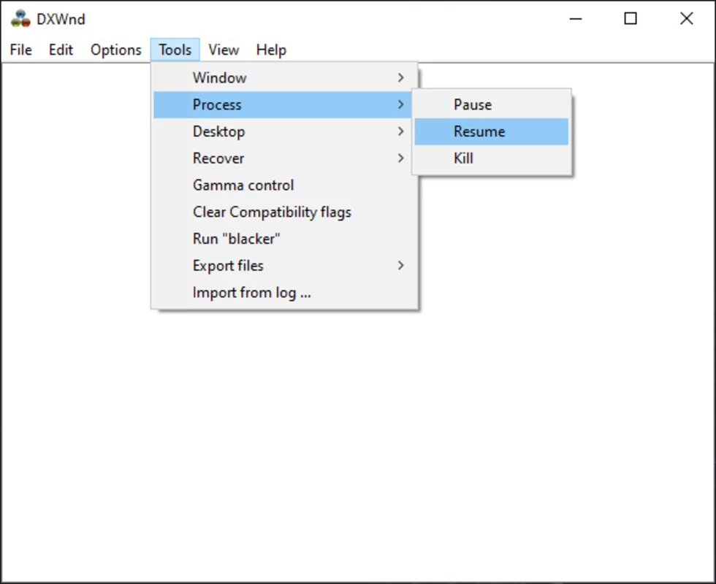Click the DXWnd app icon in title bar
The height and width of the screenshot is (584, 716).
click(x=20, y=19)
